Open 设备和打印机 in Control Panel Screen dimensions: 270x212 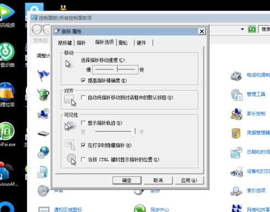point(258,171)
